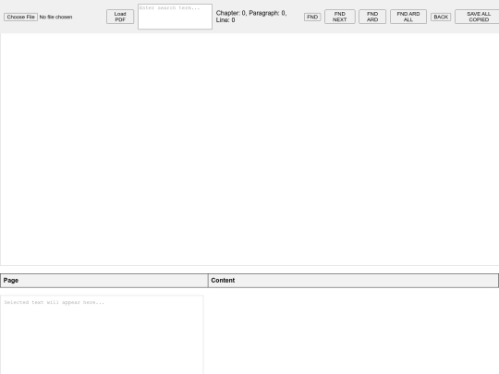Click the FND ARD ALL button

point(408,17)
